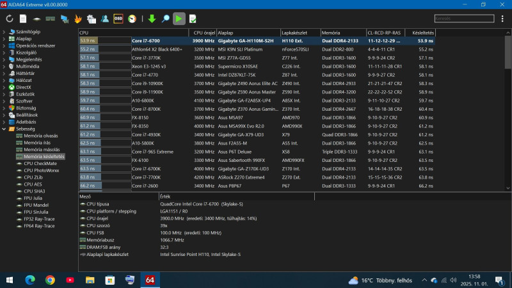Screen dimensions: 512x288
Task: Open the OSD panel icon
Action: (118, 19)
